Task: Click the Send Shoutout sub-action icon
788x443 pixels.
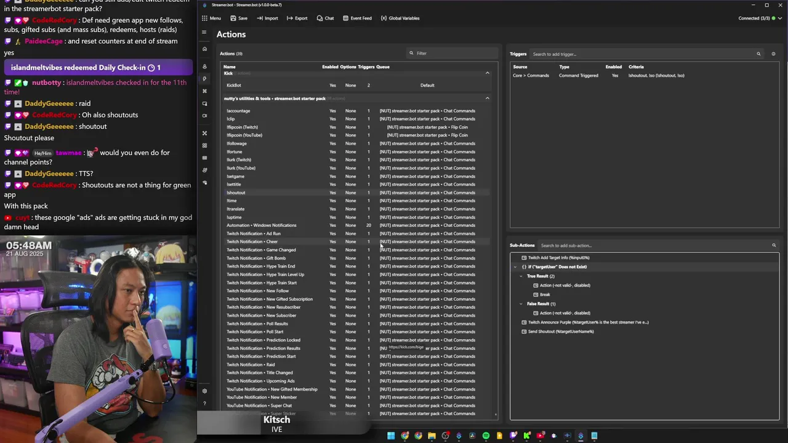Action: [524, 332]
